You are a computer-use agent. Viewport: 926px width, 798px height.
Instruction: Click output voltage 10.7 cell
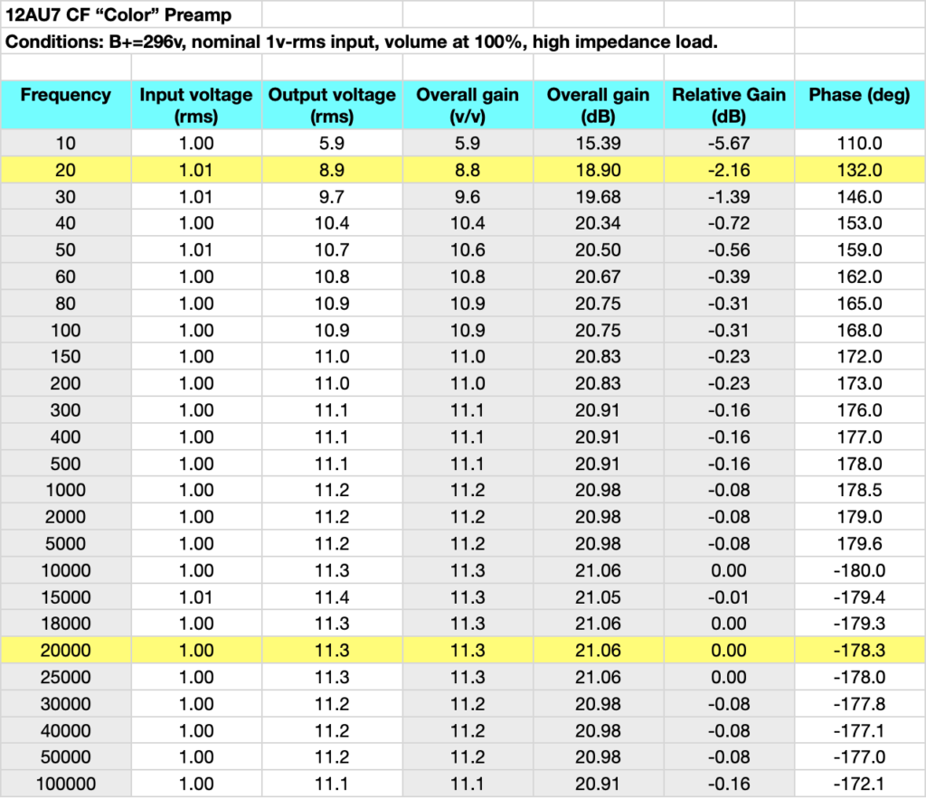click(332, 249)
